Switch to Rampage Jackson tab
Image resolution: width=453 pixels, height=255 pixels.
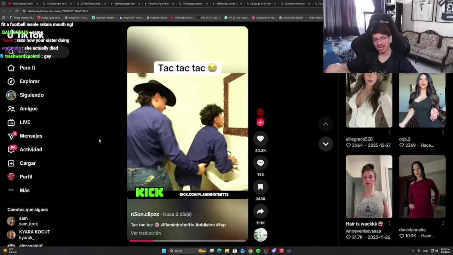coord(194,4)
